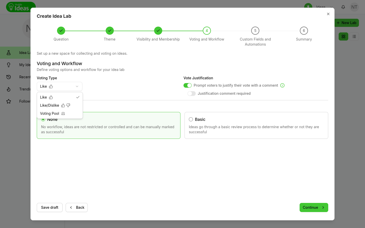Image resolution: width=365 pixels, height=228 pixels.
Task: Click the Following star icon
Action: [x=9, y=101]
